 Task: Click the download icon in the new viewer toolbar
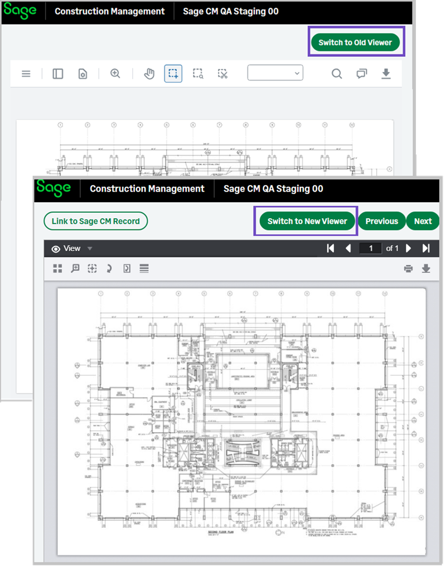[386, 74]
